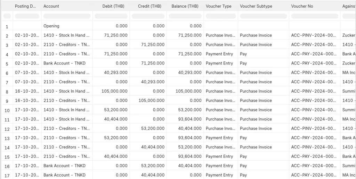
Task: Click the Credit (THB) column header
Action: [149, 6]
